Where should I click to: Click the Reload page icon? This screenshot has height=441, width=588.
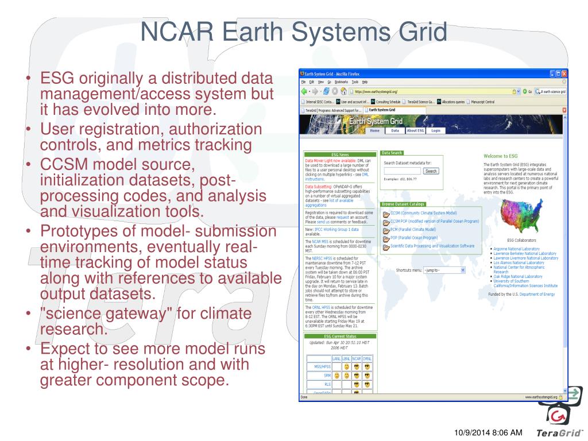pos(326,91)
